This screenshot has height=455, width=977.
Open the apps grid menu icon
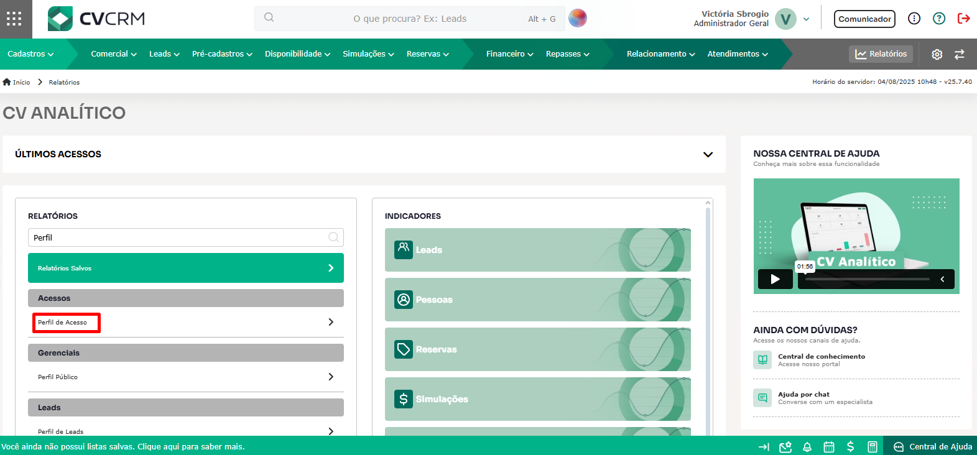[14, 19]
